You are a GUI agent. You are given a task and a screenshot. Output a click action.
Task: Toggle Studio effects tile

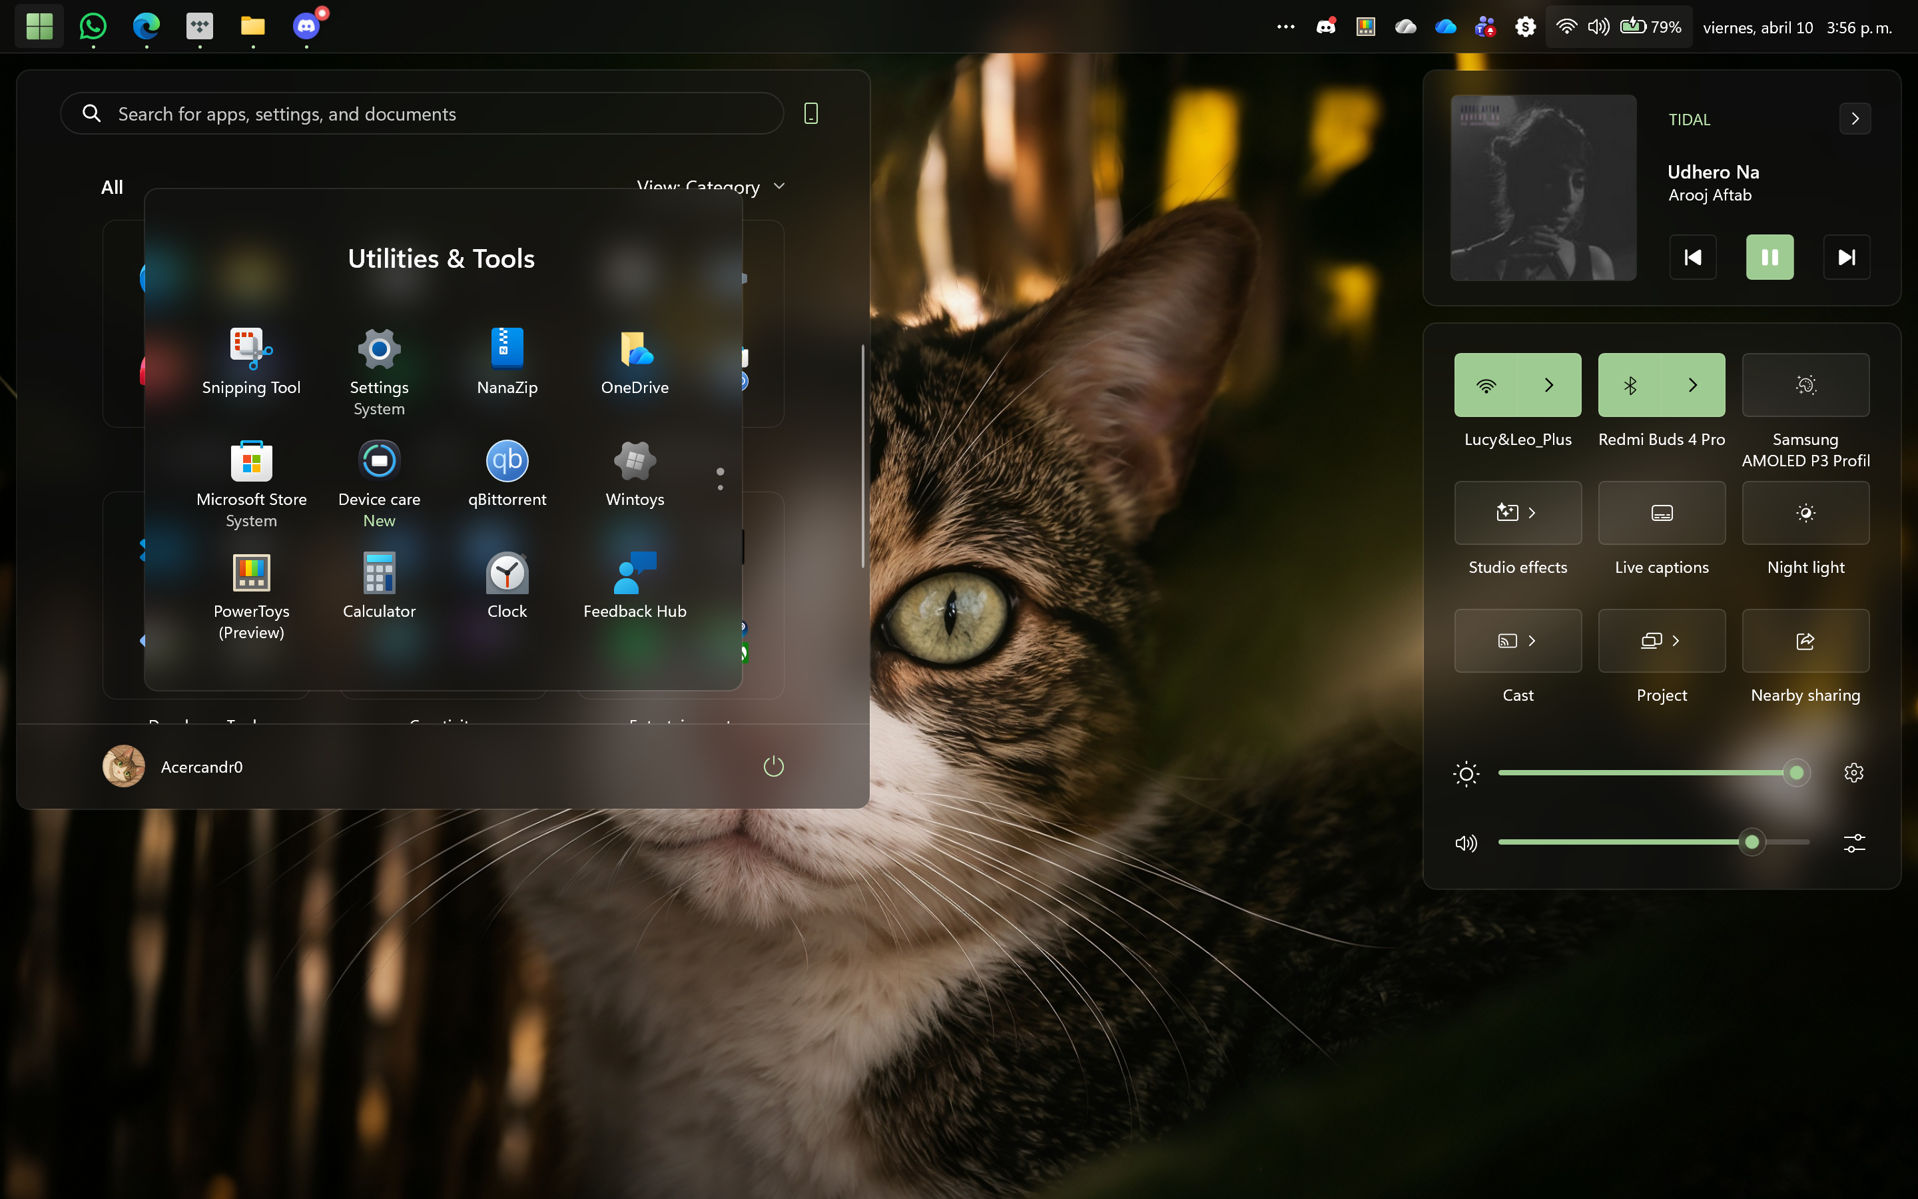coord(1518,513)
